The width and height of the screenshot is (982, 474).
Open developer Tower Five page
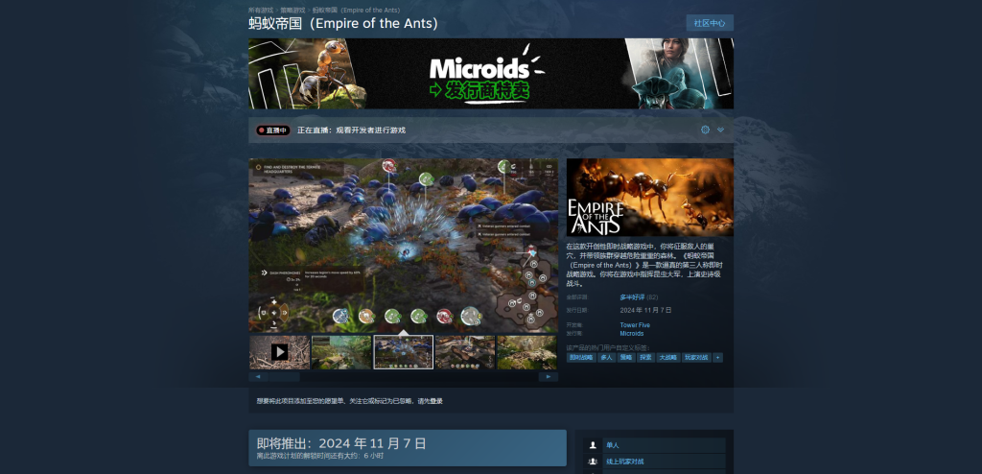pyautogui.click(x=635, y=325)
